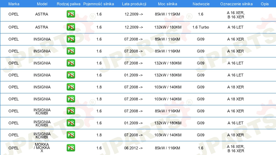The image size is (276, 155).
Task: Click ASTRA model cell in the 115KM row
Action: [x=42, y=14]
